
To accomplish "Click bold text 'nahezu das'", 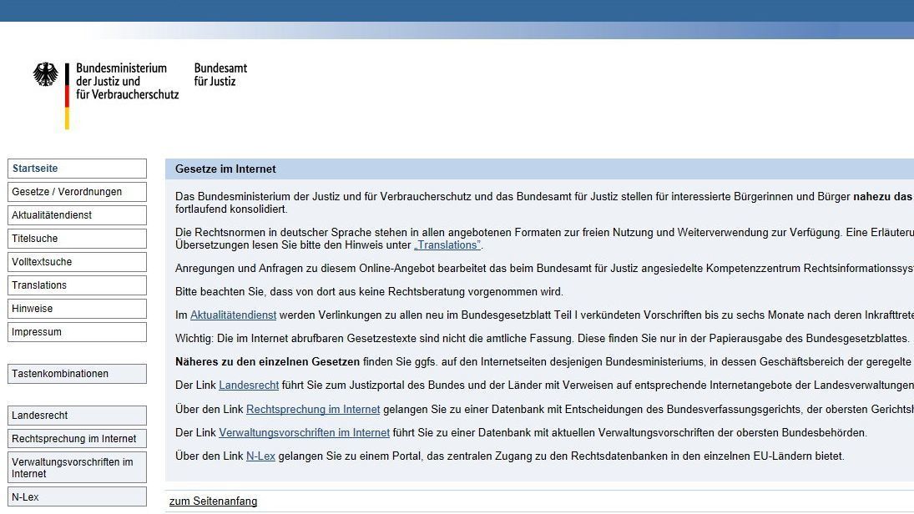I will pos(882,196).
